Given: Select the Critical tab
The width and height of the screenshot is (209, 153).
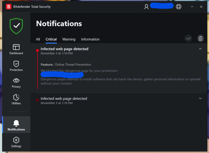Looking at the screenshot, I should click(x=51, y=39).
